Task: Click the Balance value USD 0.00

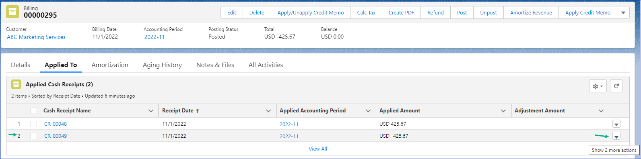Action: pos(332,37)
